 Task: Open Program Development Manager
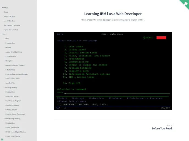coord(17,74)
